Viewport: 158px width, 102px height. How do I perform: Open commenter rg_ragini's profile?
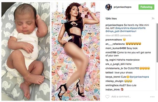pos(111,60)
